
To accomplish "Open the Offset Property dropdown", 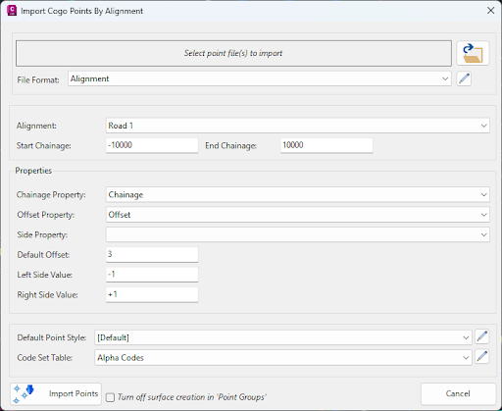I will tap(298, 215).
